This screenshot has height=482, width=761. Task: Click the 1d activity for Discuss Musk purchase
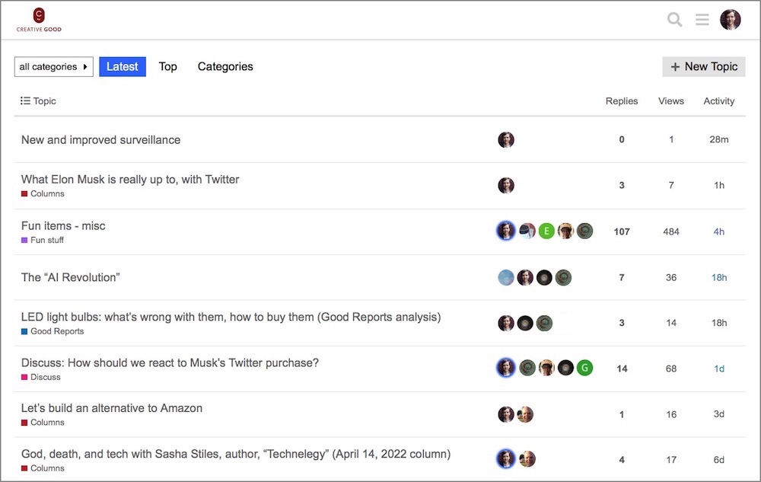tap(719, 369)
